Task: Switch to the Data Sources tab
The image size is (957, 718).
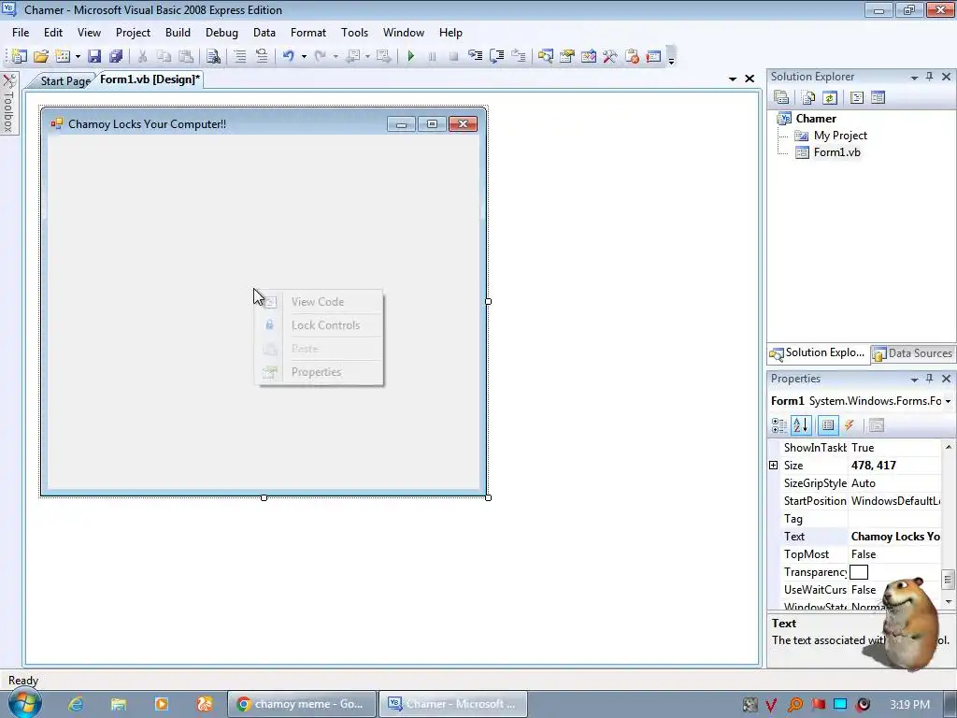Action: coord(913,353)
